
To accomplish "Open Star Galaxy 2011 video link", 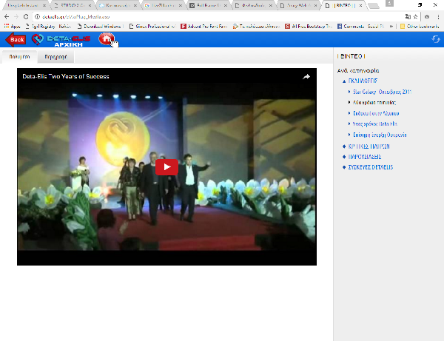I will click(x=382, y=92).
